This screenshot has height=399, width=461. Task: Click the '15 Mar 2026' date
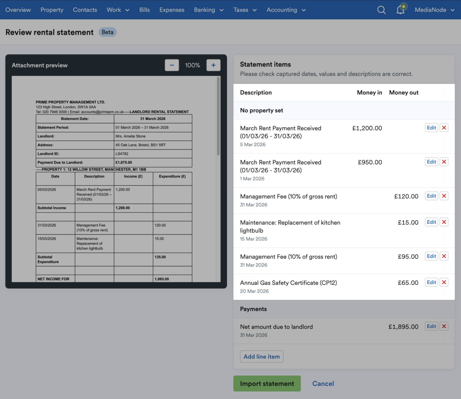[254, 239]
